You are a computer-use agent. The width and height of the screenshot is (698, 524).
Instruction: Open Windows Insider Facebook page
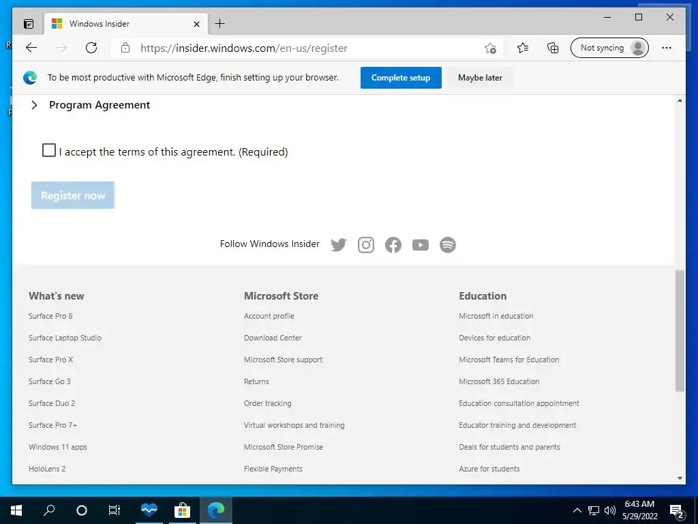[393, 245]
